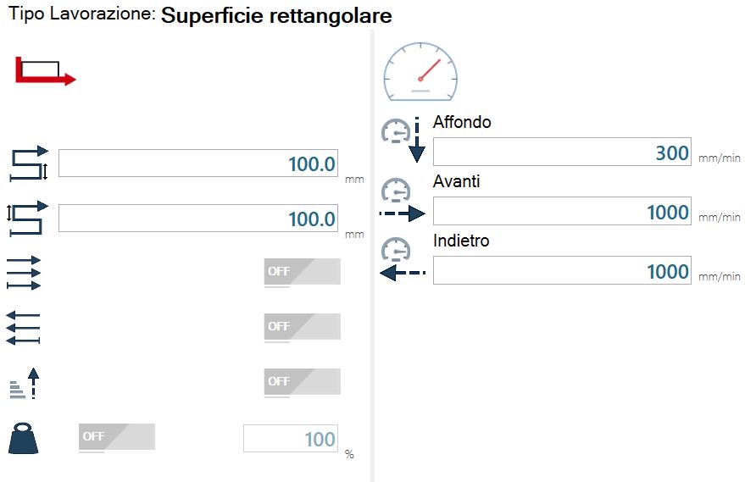The image size is (745, 482).
Task: Click the serpentine path icon beside first 100.0 field
Action: (x=29, y=163)
